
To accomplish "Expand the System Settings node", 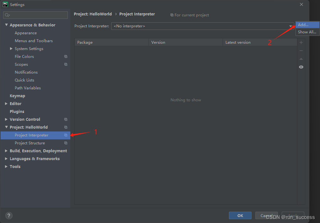I will click(11, 49).
